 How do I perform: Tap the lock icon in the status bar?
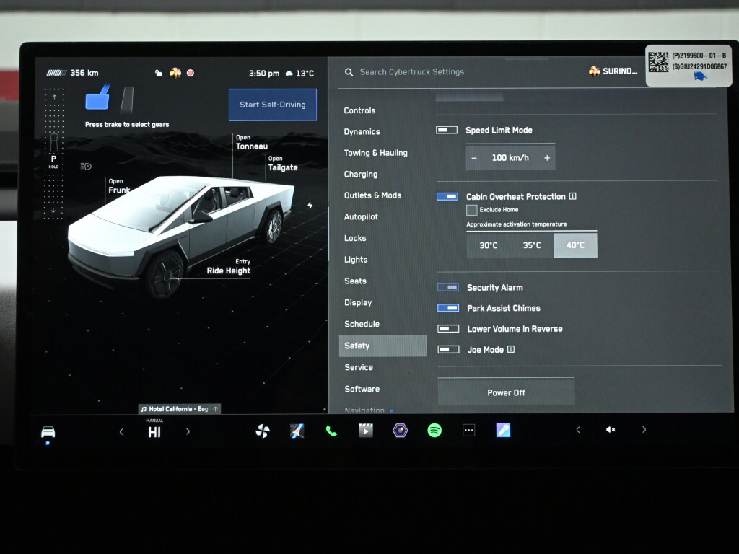click(x=159, y=73)
